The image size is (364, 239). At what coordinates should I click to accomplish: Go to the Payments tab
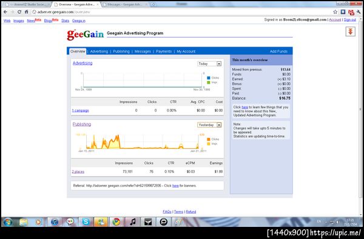[164, 51]
